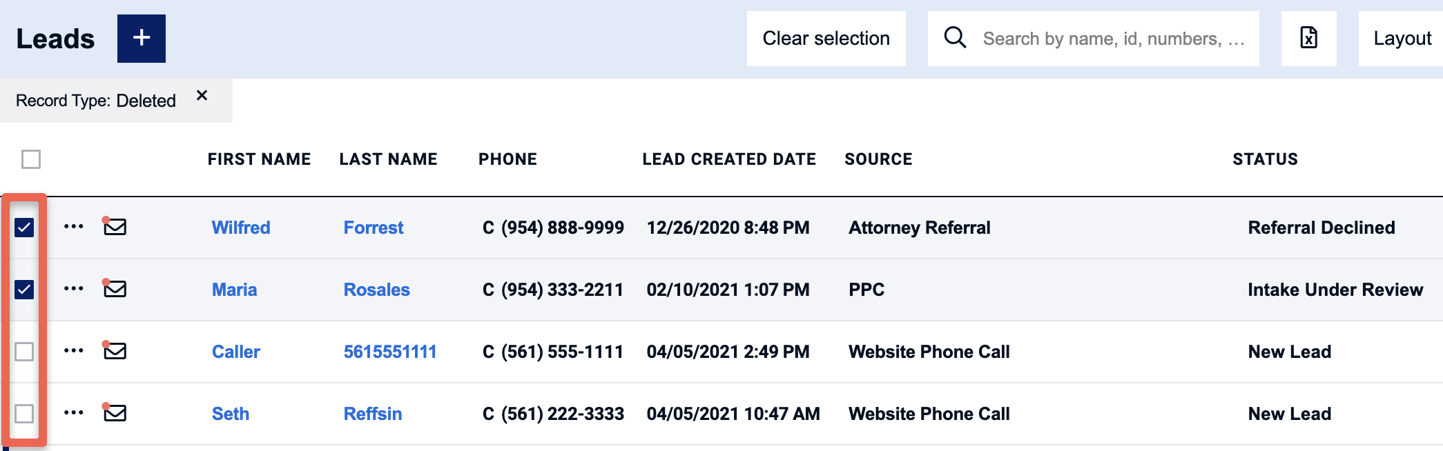The width and height of the screenshot is (1443, 451).
Task: Tick the select-all header checkbox
Action: point(31,159)
